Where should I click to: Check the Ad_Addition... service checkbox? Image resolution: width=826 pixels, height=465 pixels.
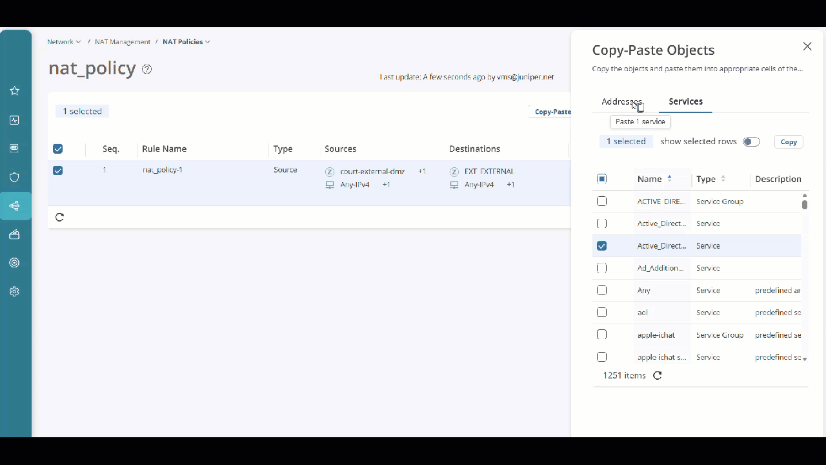point(602,268)
